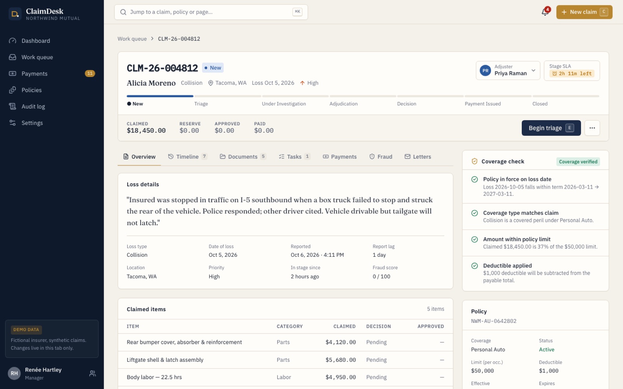
Task: Switch to the Payments tab
Action: click(x=340, y=157)
